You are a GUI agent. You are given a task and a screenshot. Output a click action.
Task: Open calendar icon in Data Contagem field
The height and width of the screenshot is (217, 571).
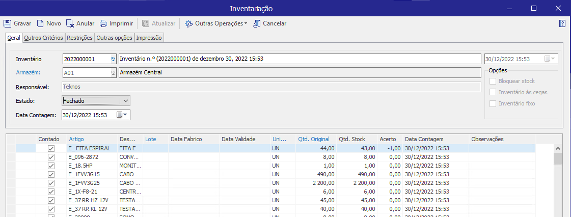click(x=119, y=115)
